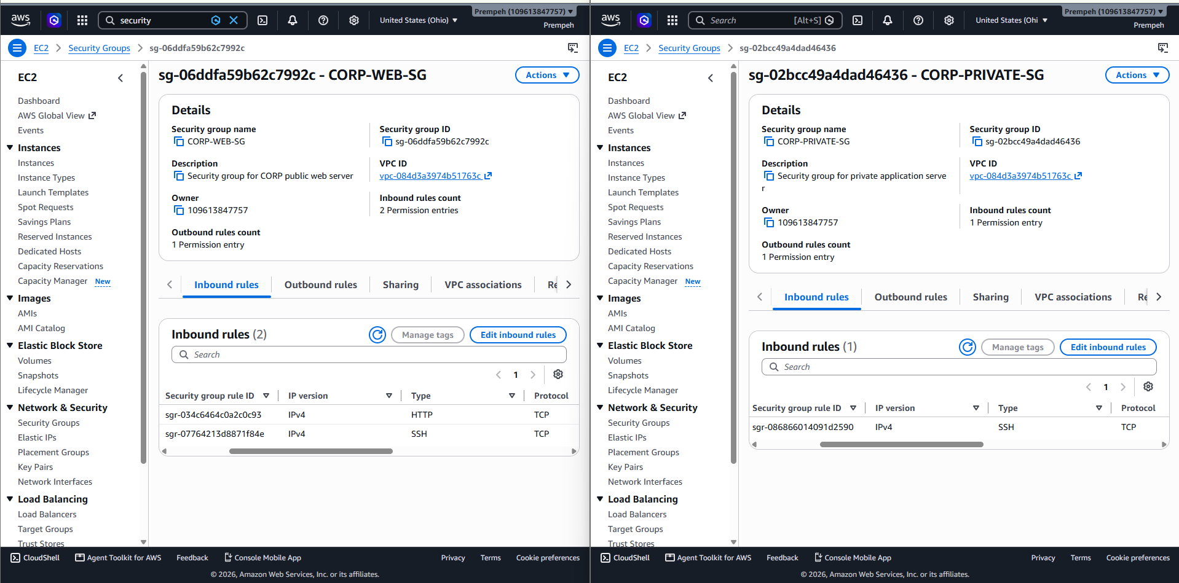The height and width of the screenshot is (583, 1179).
Task: Open table preferences gear in right window
Action: 1148,386
